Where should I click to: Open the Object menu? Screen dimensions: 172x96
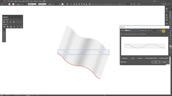pyautogui.click(x=16, y=1)
